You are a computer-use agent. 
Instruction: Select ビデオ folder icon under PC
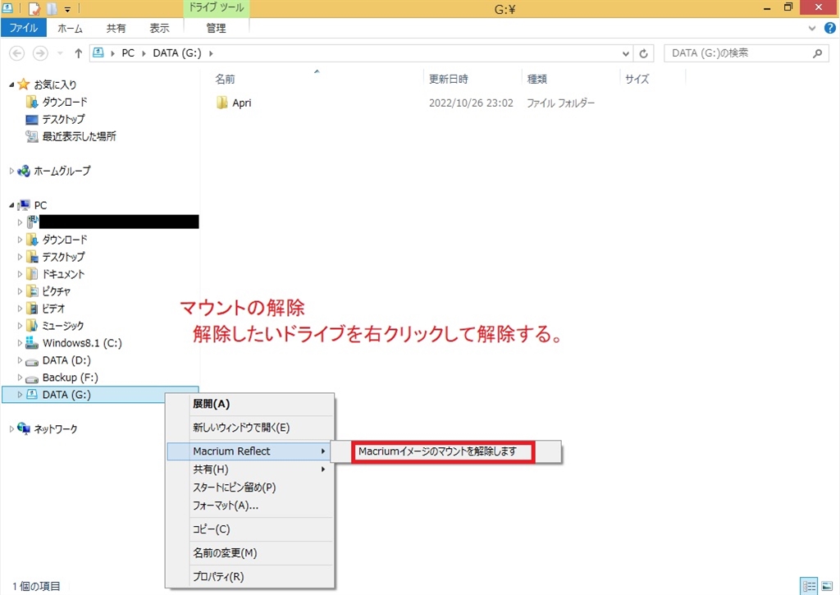pyautogui.click(x=32, y=309)
